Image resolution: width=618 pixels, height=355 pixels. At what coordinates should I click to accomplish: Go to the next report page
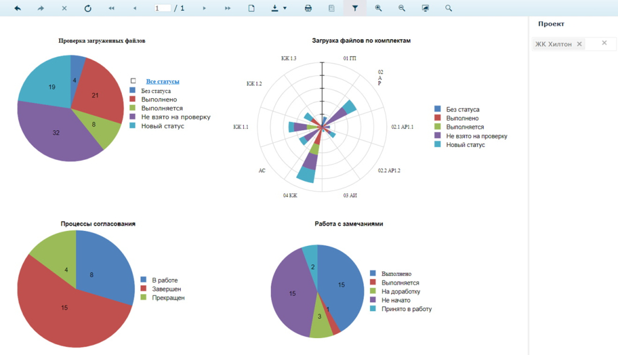pos(205,8)
